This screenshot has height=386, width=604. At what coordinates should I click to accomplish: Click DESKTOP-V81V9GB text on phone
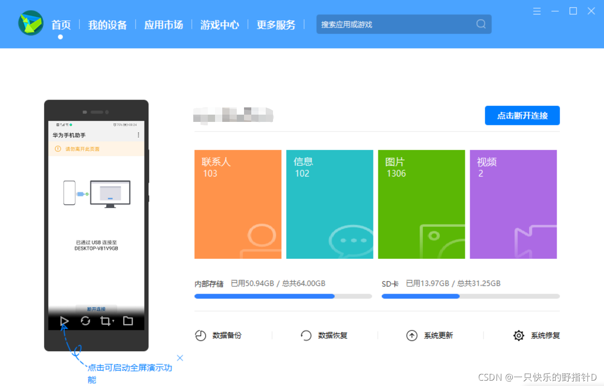96,248
